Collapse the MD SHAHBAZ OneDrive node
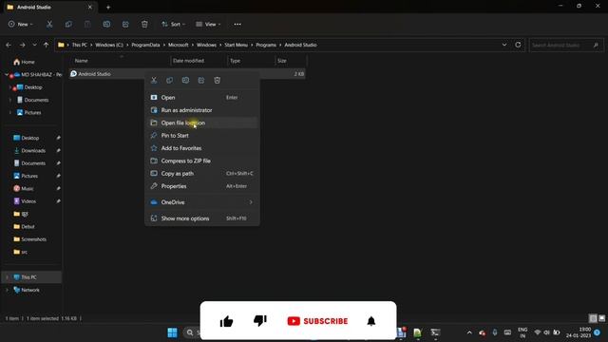 click(7, 74)
